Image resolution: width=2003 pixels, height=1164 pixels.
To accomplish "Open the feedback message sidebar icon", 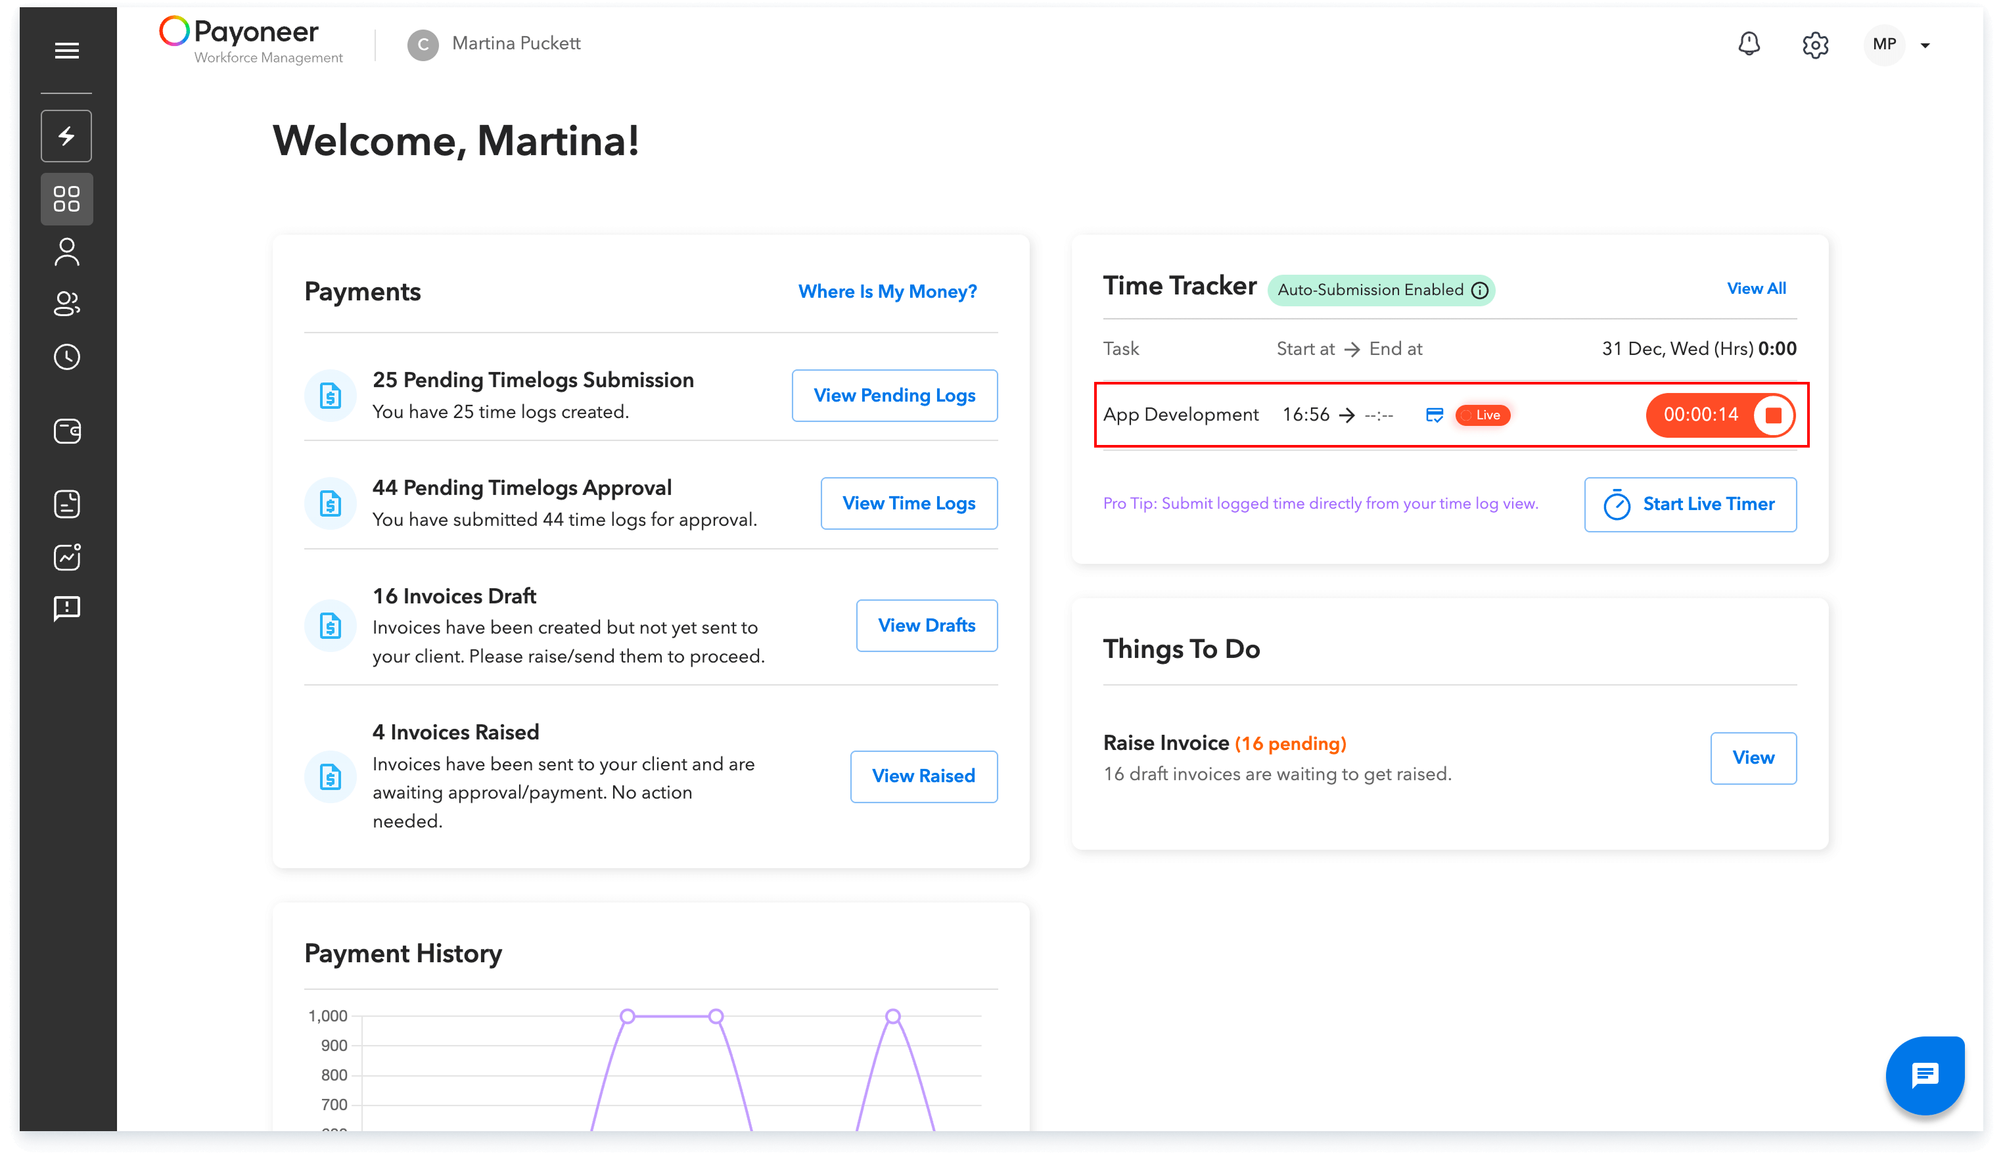I will pos(67,609).
